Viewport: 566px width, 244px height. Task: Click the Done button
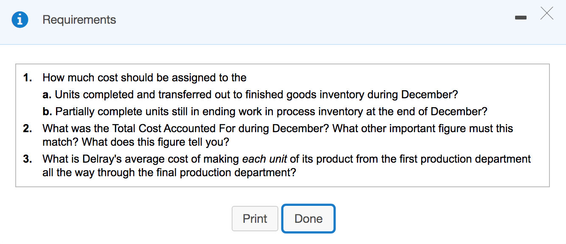[x=308, y=219]
